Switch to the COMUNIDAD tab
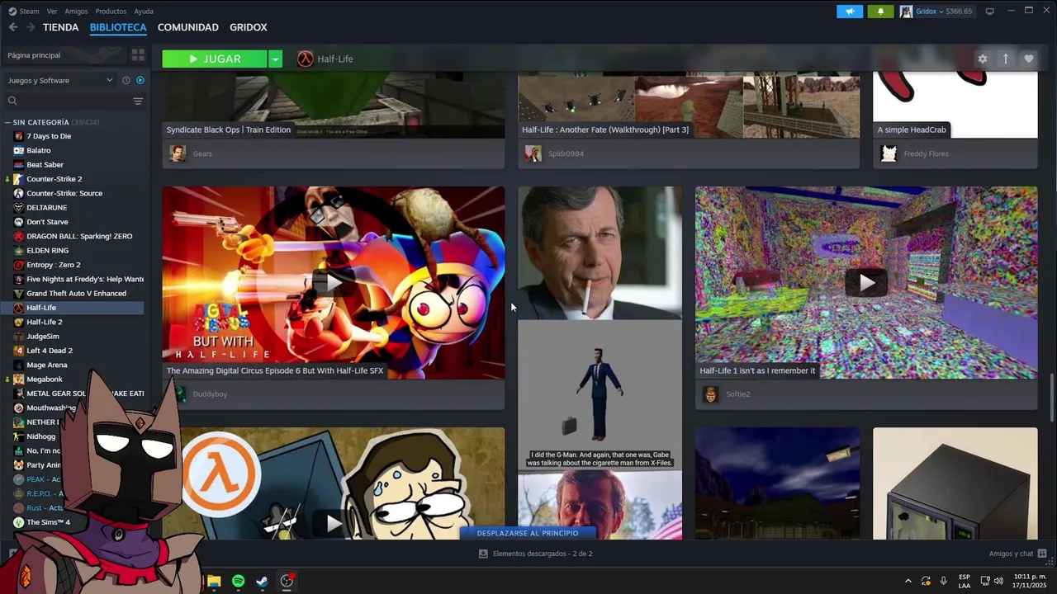Image resolution: width=1057 pixels, height=594 pixels. pos(188,27)
